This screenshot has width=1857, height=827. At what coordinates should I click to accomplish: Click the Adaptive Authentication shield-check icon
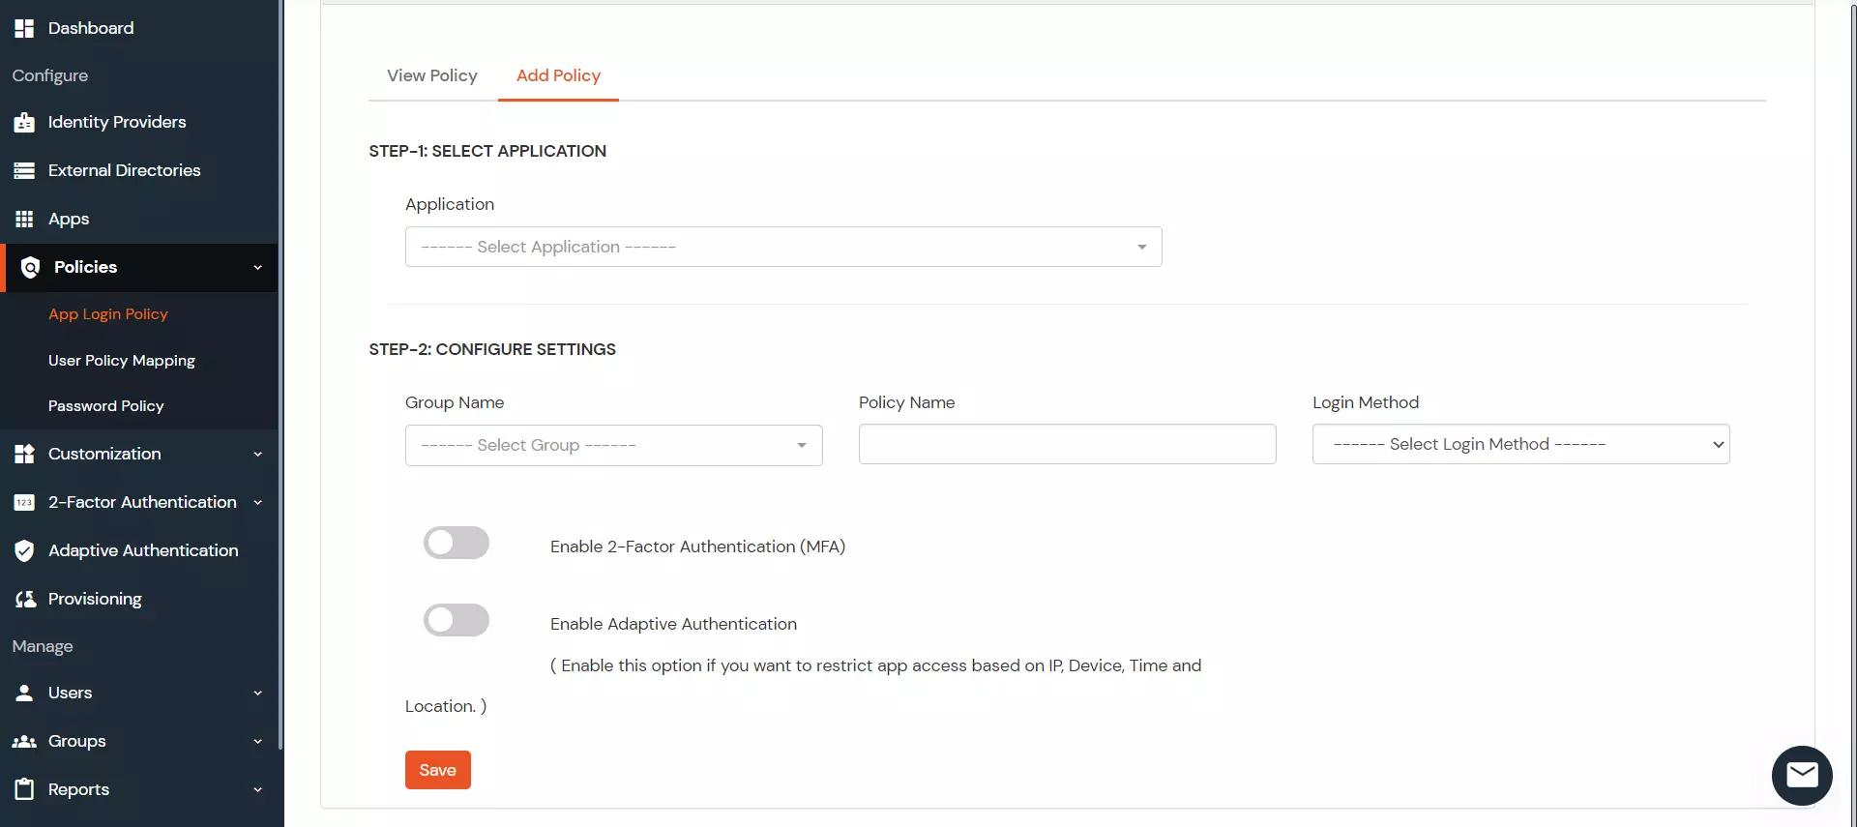tap(24, 550)
